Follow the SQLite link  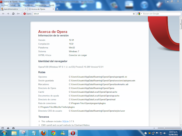[65, 121]
